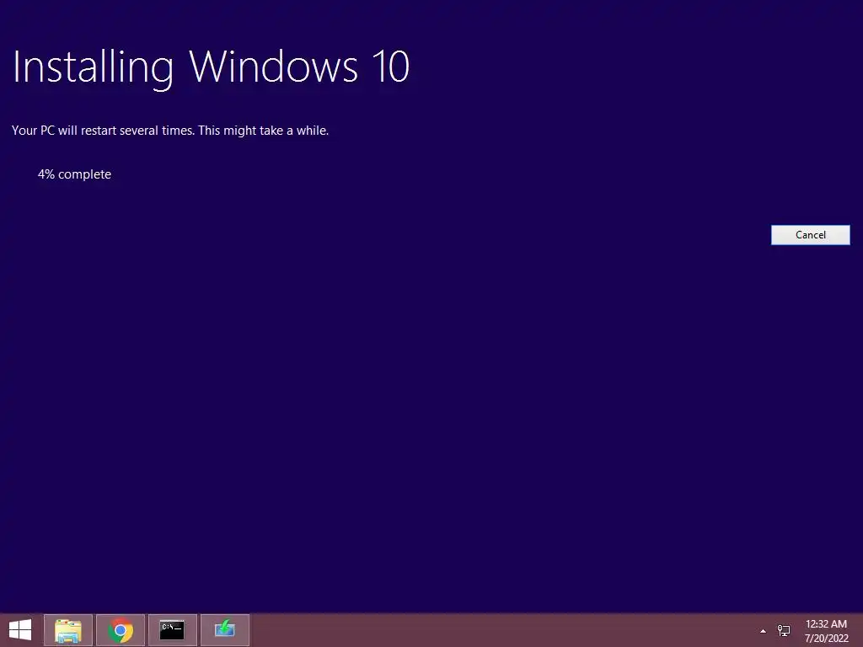Select the Windows setup installer taskbar icon
The height and width of the screenshot is (647, 863).
point(225,630)
